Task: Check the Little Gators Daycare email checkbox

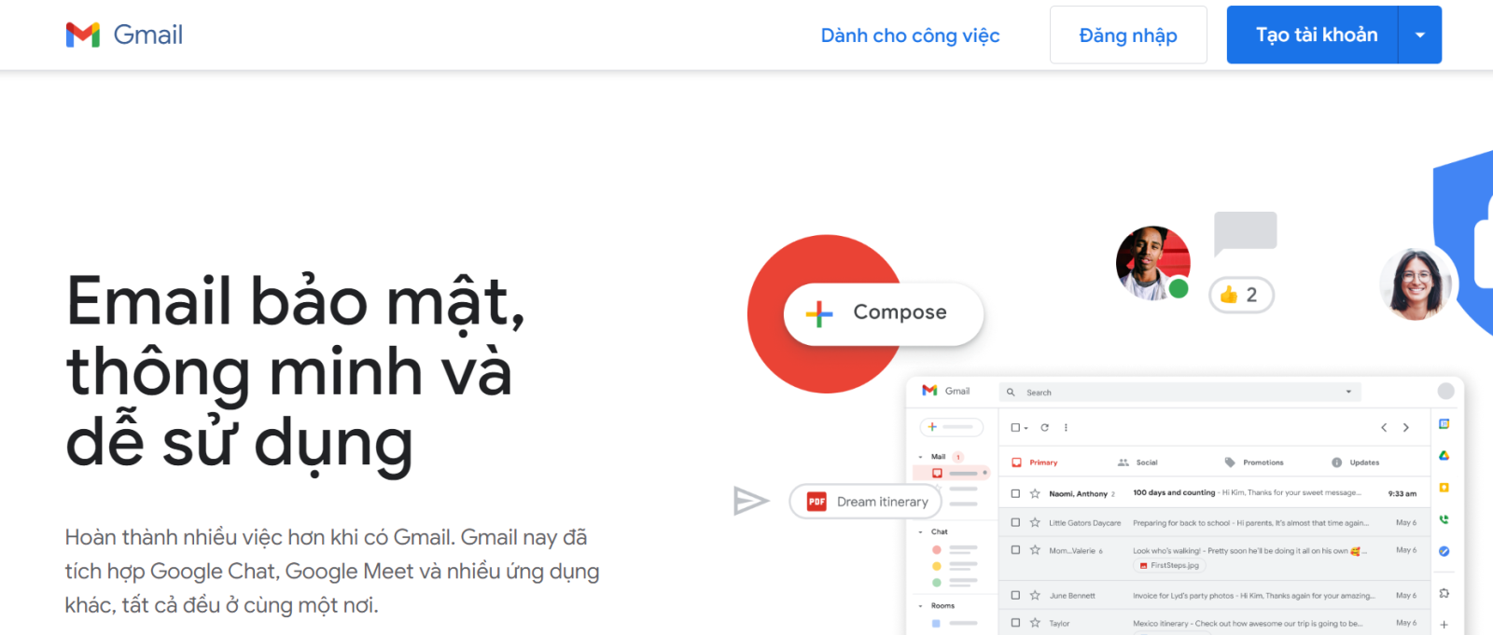Action: [1015, 522]
